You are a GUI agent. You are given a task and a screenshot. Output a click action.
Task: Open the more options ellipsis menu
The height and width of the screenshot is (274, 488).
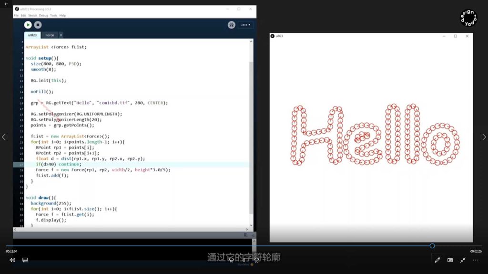coord(475,260)
